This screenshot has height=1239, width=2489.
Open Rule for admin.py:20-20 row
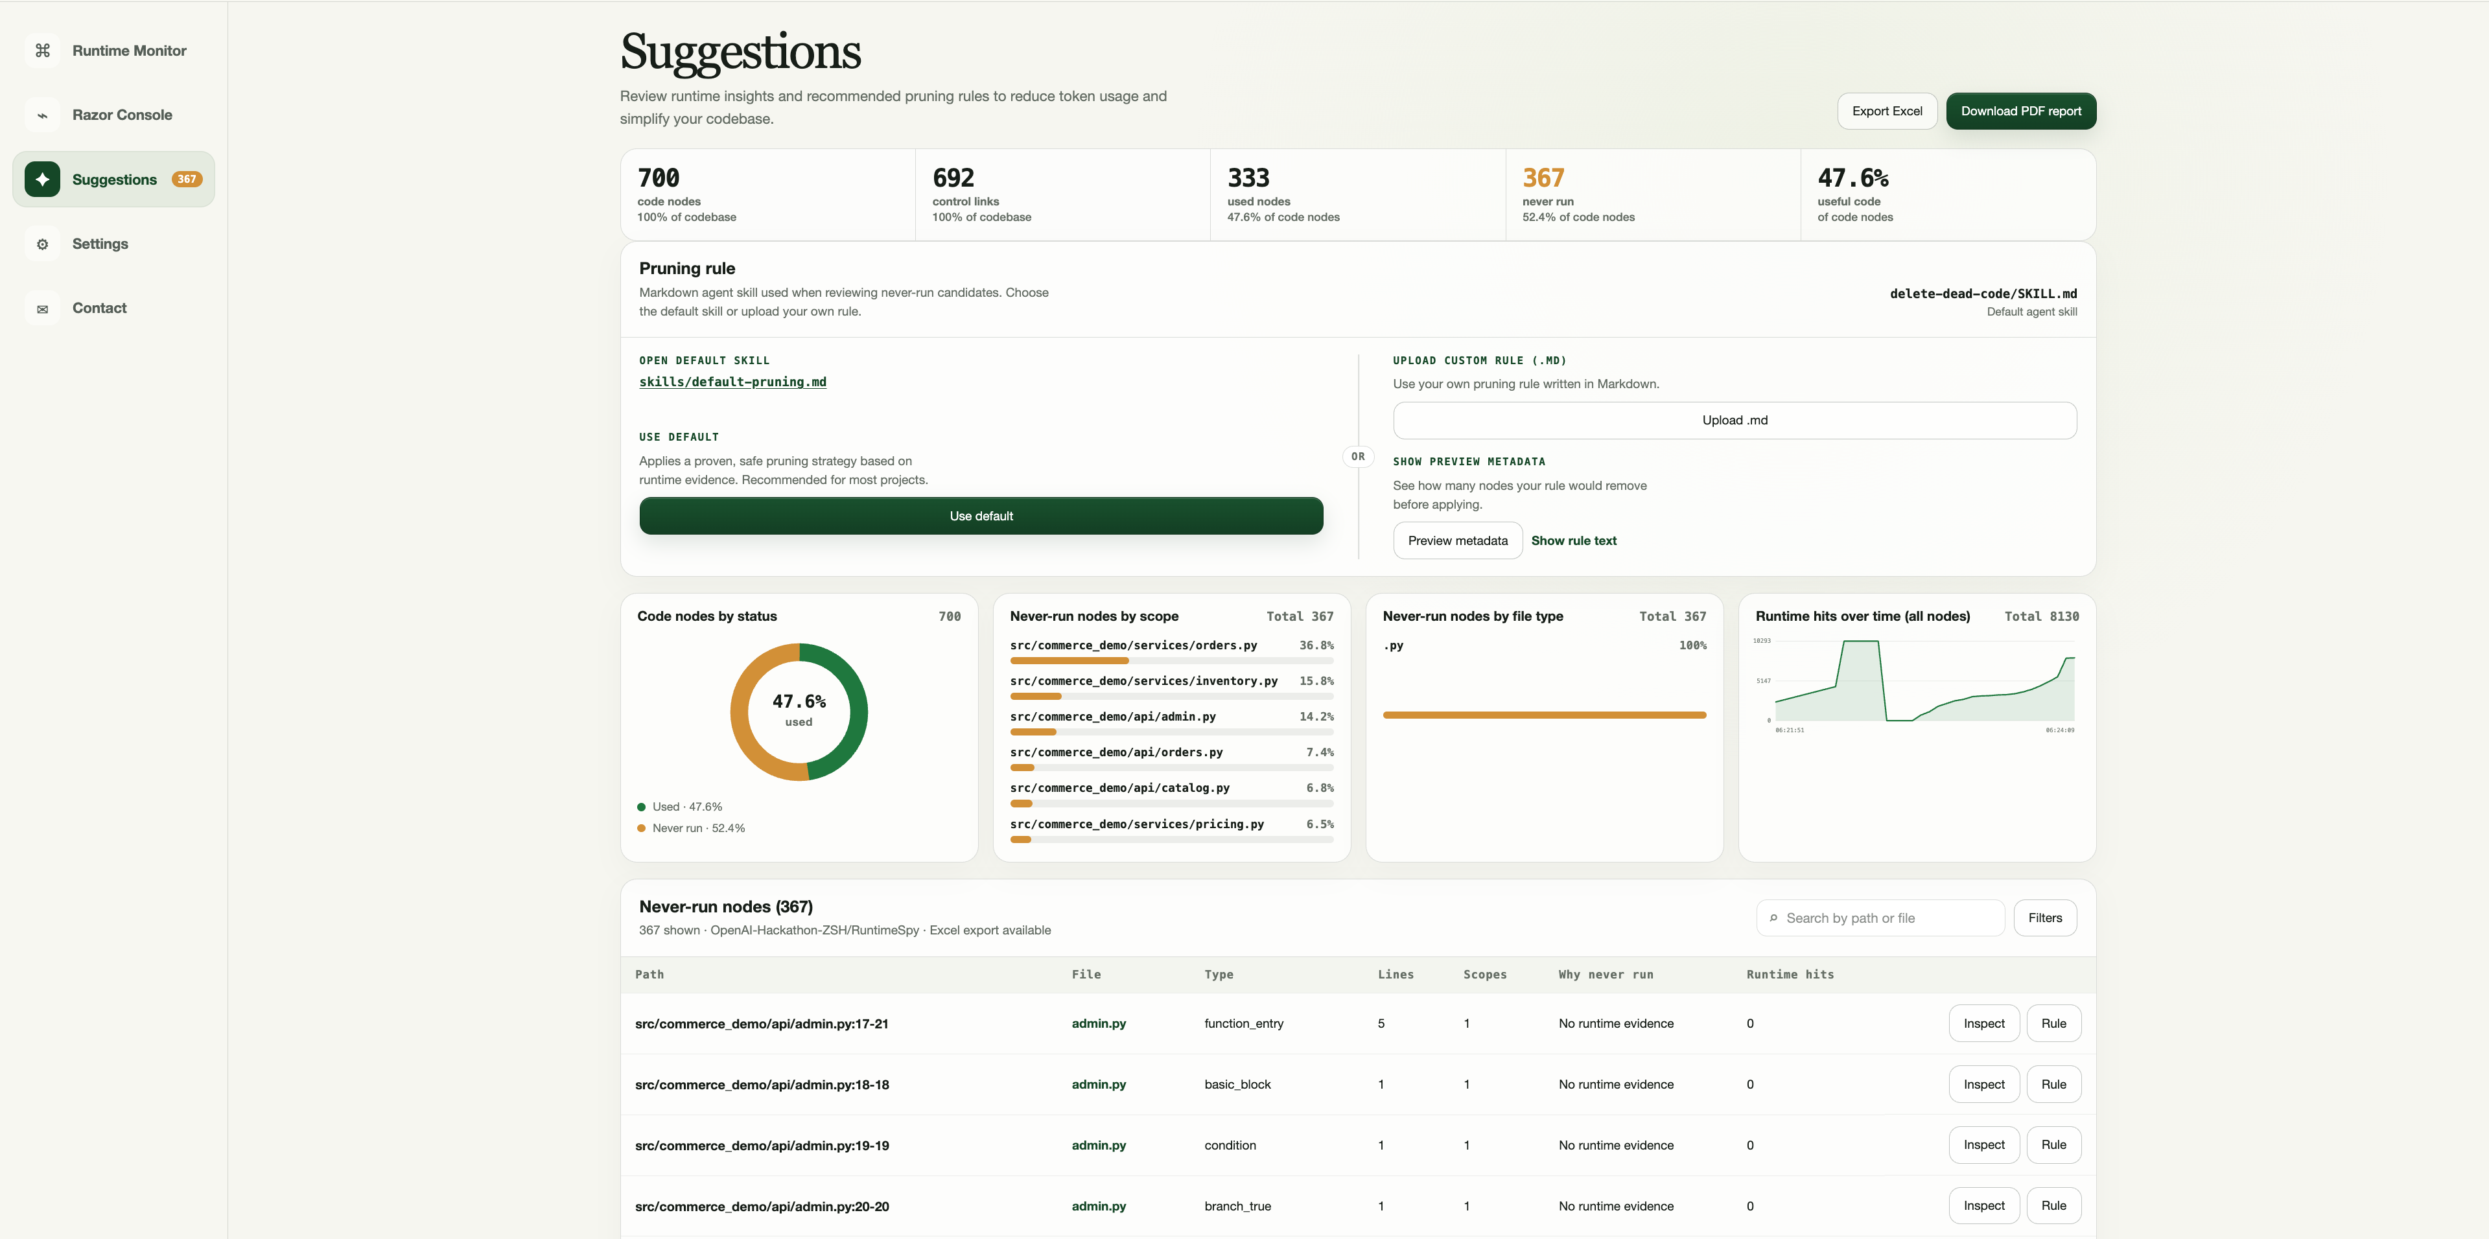(x=2053, y=1206)
